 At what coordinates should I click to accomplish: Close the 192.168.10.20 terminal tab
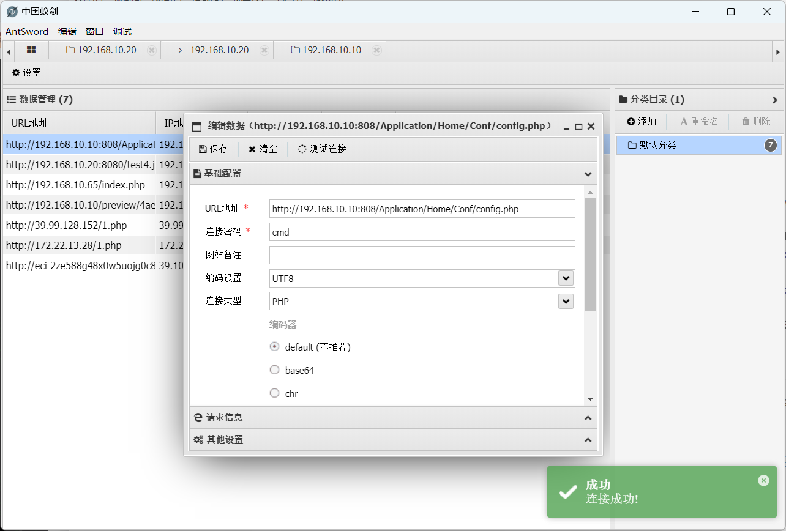click(x=264, y=50)
